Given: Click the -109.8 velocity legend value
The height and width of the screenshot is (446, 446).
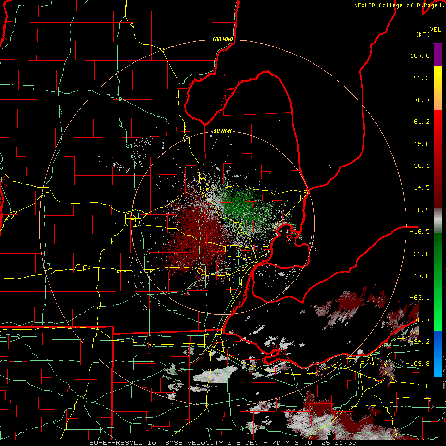Looking at the screenshot, I should tap(418, 364).
